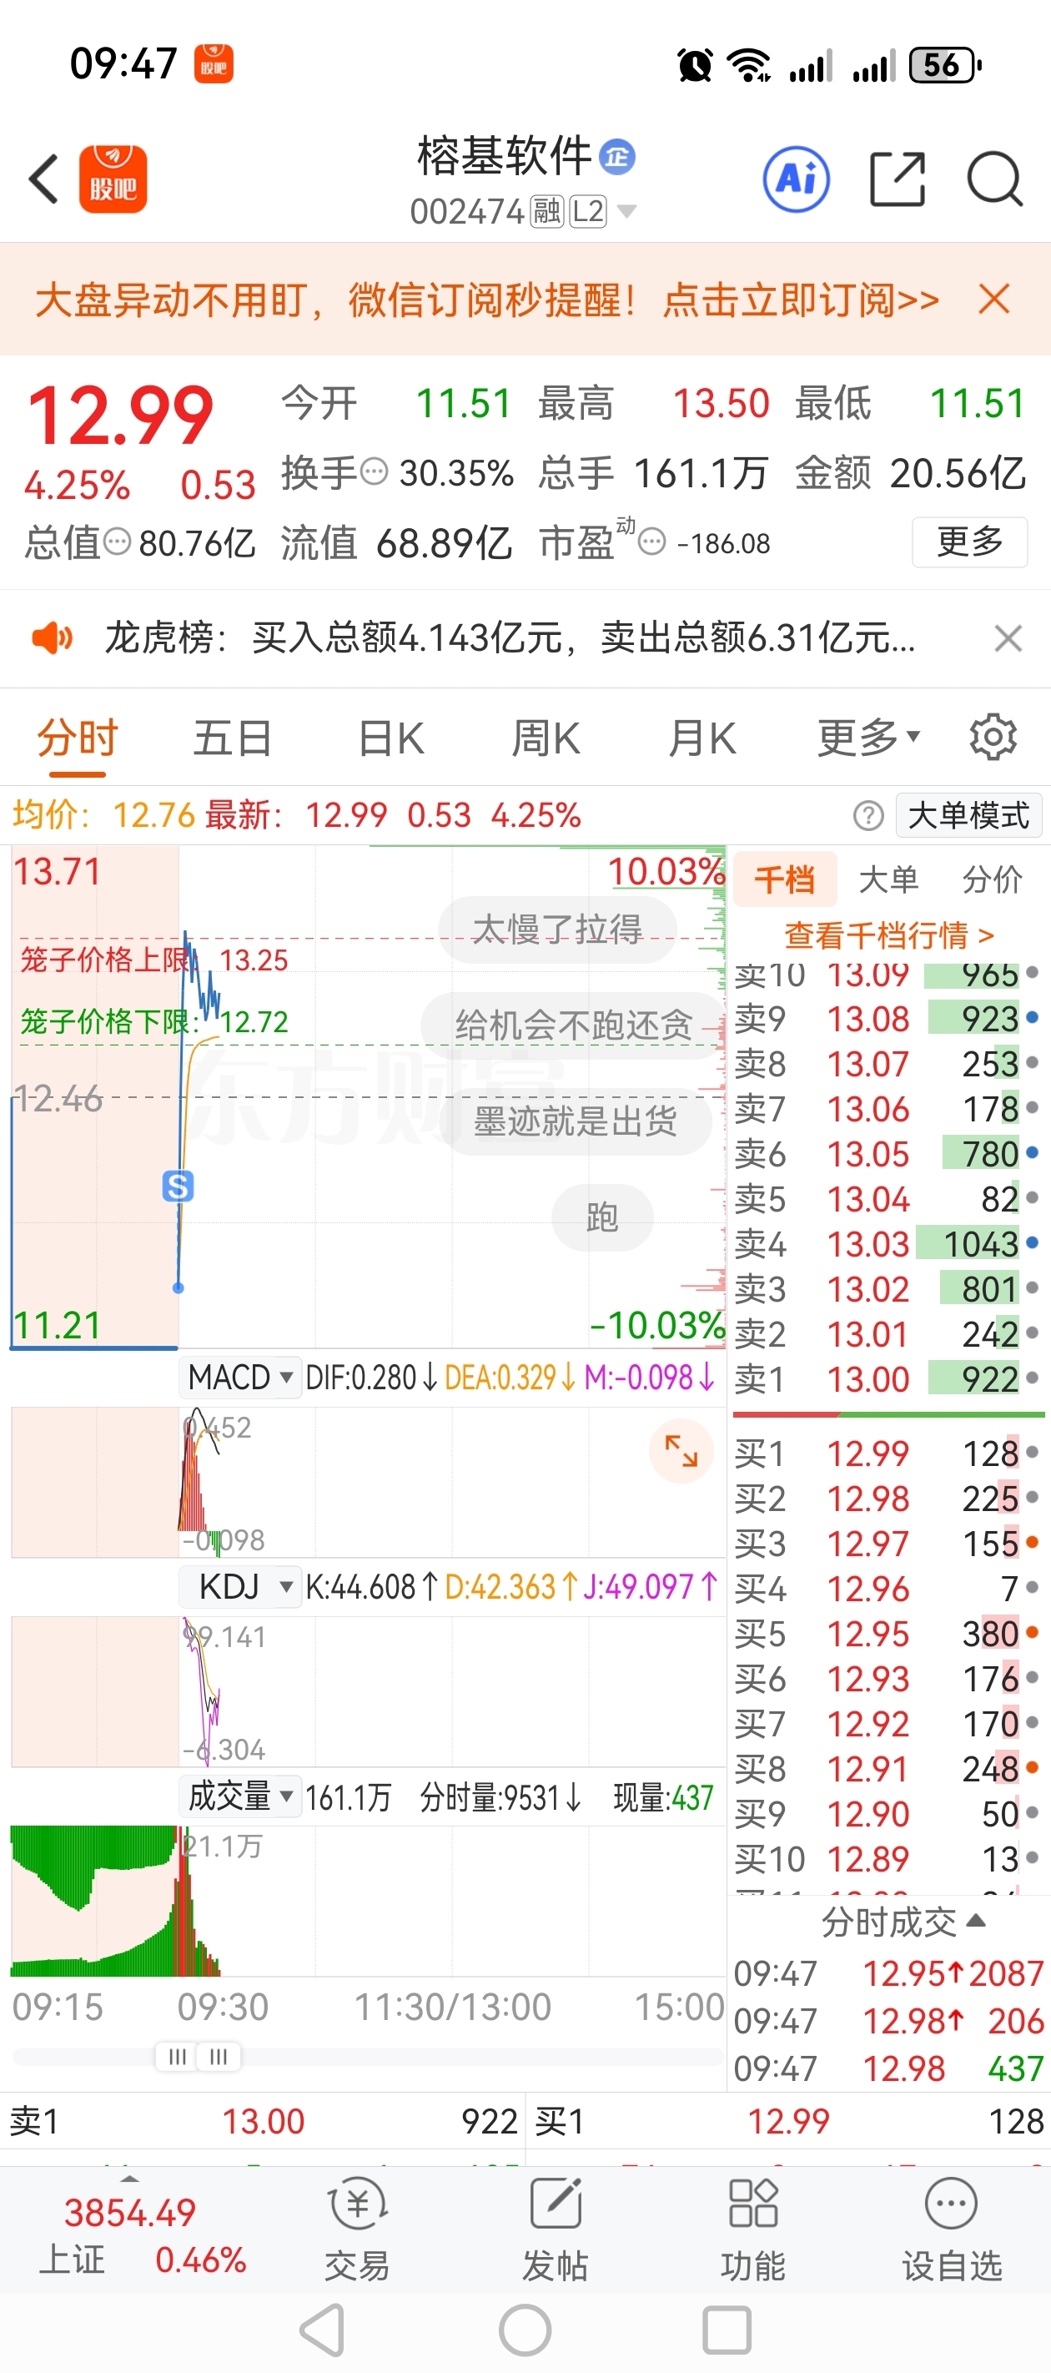Tap the 融 margin badge
The image size is (1051, 2373).
547,212
